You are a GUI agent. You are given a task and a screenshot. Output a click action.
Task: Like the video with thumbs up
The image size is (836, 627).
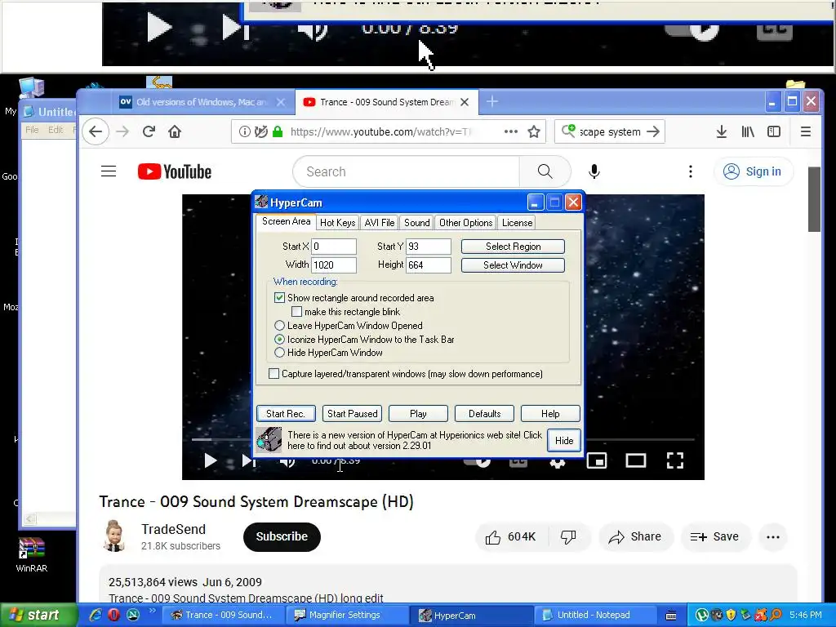click(x=510, y=537)
